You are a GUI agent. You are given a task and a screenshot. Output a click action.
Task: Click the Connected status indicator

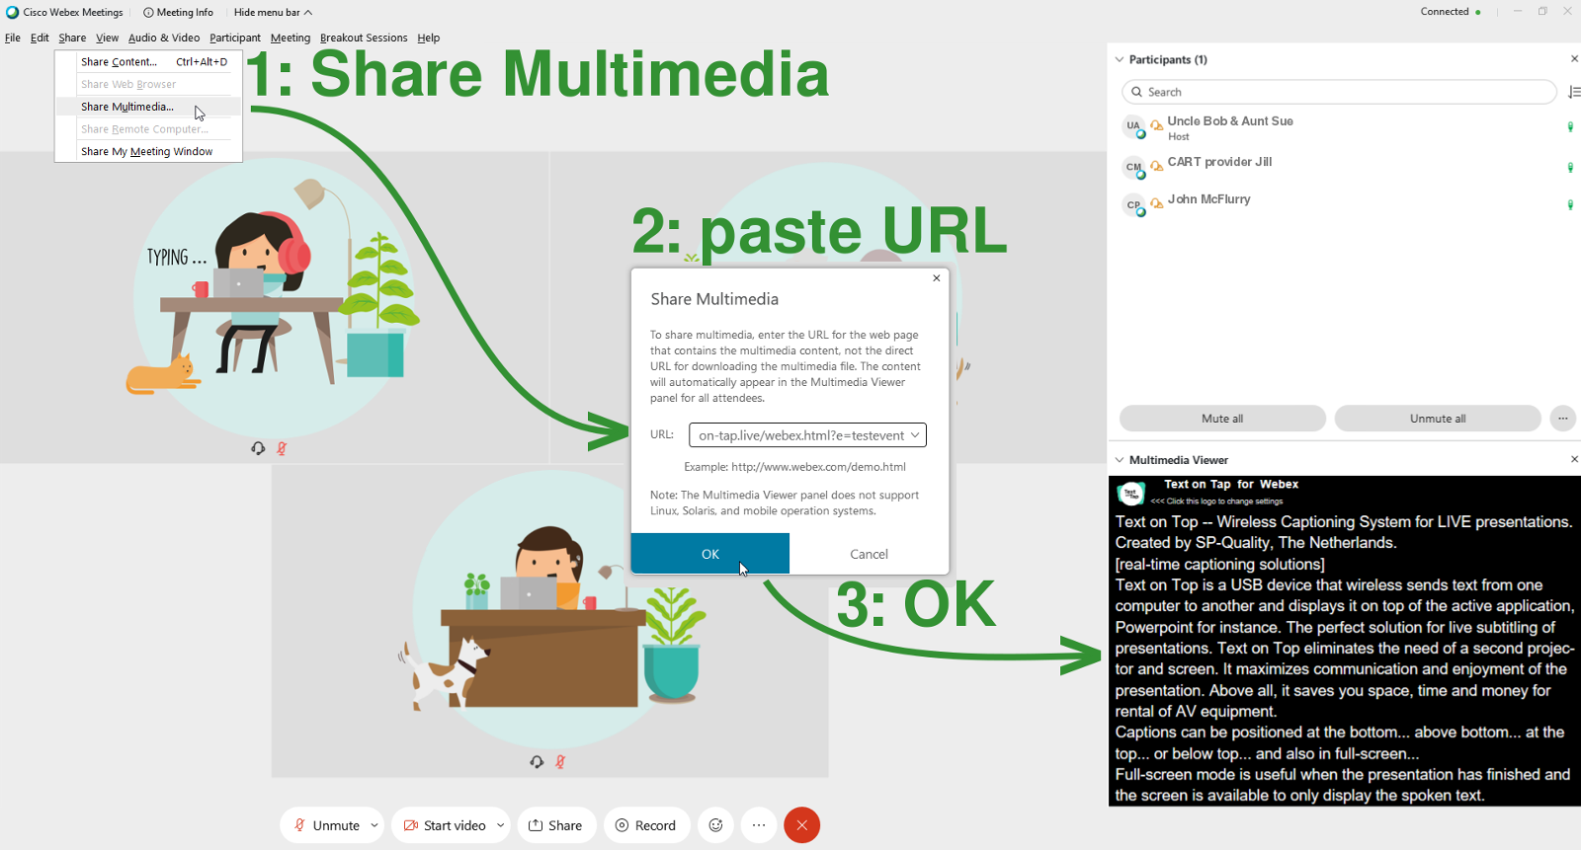1450,12
